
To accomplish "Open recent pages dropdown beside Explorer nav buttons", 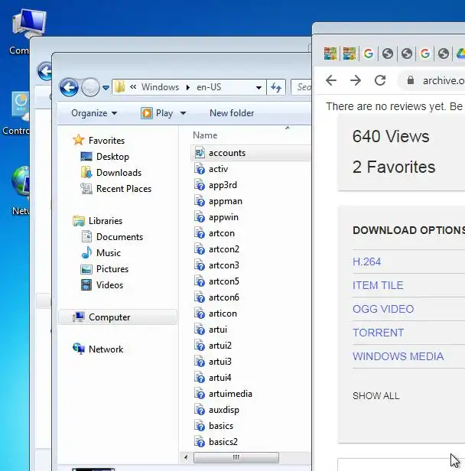I will click(x=106, y=88).
